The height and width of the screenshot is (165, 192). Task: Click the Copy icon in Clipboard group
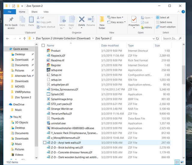click(x=22, y=19)
